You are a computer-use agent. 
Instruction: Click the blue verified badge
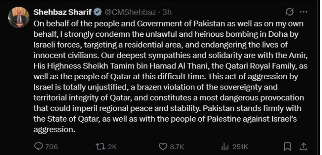click(x=98, y=12)
